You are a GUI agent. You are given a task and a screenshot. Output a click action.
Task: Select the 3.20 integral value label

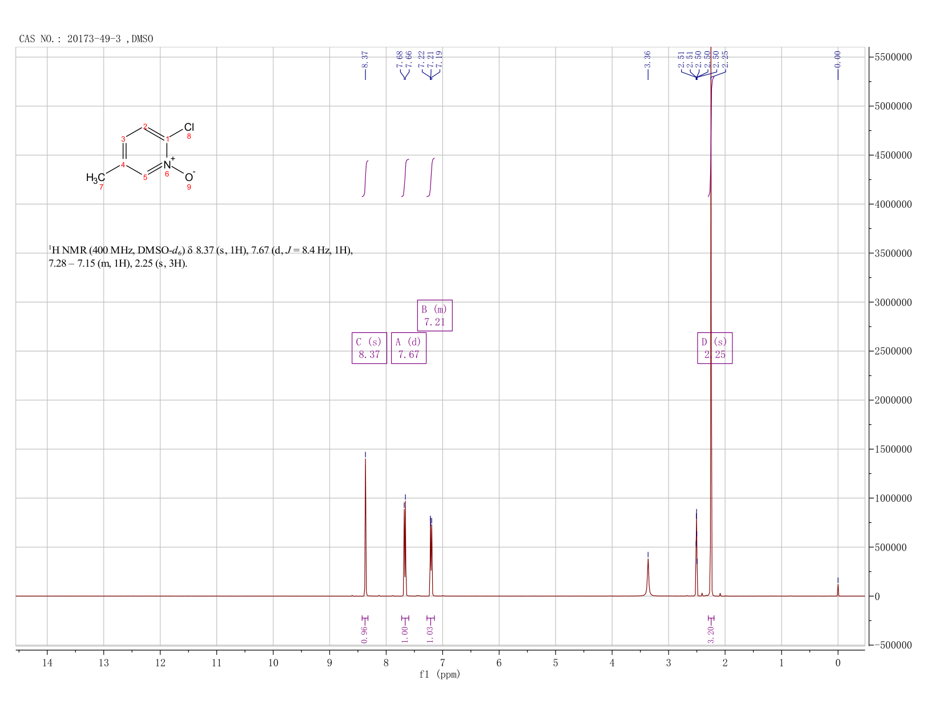point(711,634)
